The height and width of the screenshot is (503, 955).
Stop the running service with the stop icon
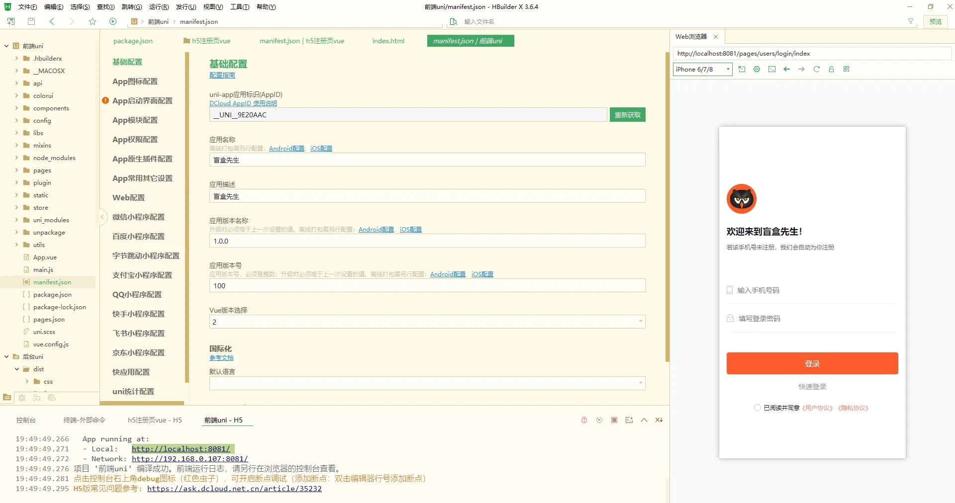coord(614,420)
